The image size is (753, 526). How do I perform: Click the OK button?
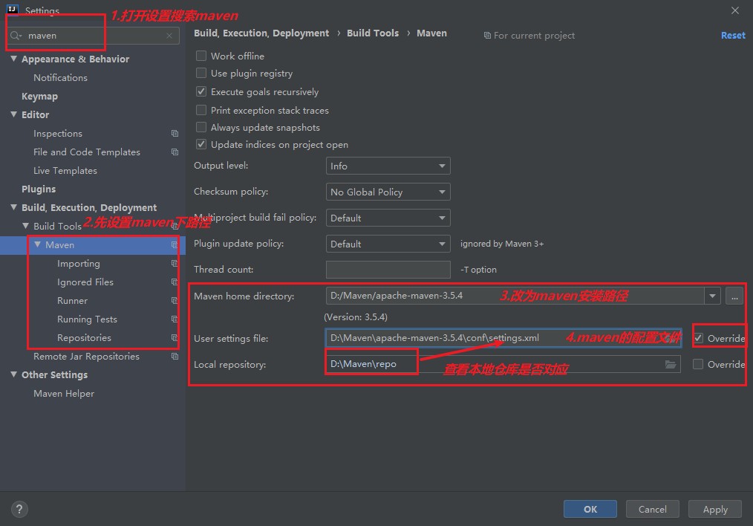(590, 509)
